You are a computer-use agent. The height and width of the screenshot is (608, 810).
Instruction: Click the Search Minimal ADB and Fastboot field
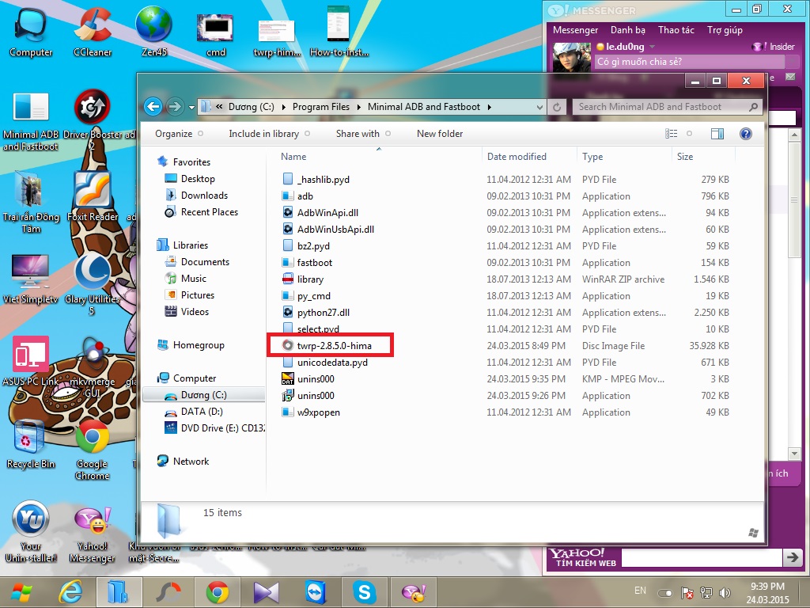tap(666, 107)
